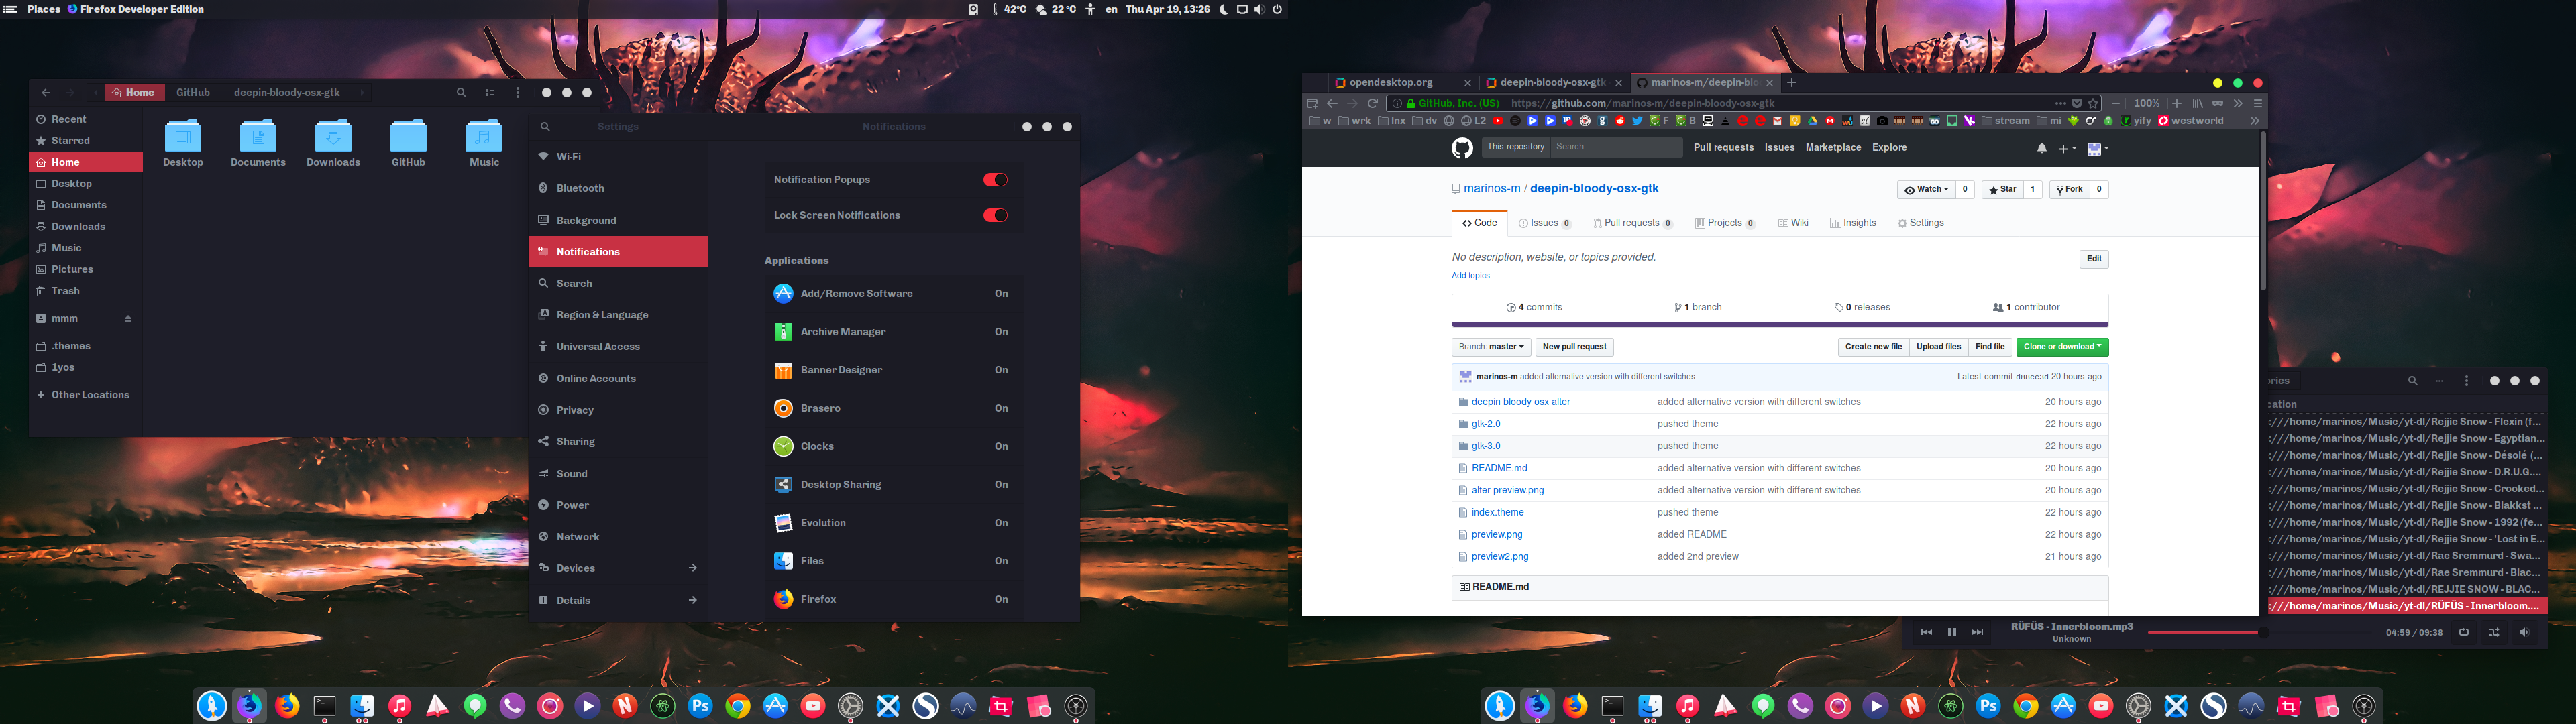The image size is (2576, 724).
Task: Toggle shuffle in the music player
Action: pos(2494,632)
